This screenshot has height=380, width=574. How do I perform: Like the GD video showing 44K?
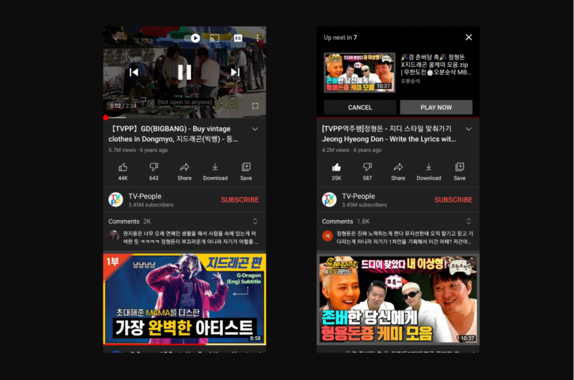123,172
